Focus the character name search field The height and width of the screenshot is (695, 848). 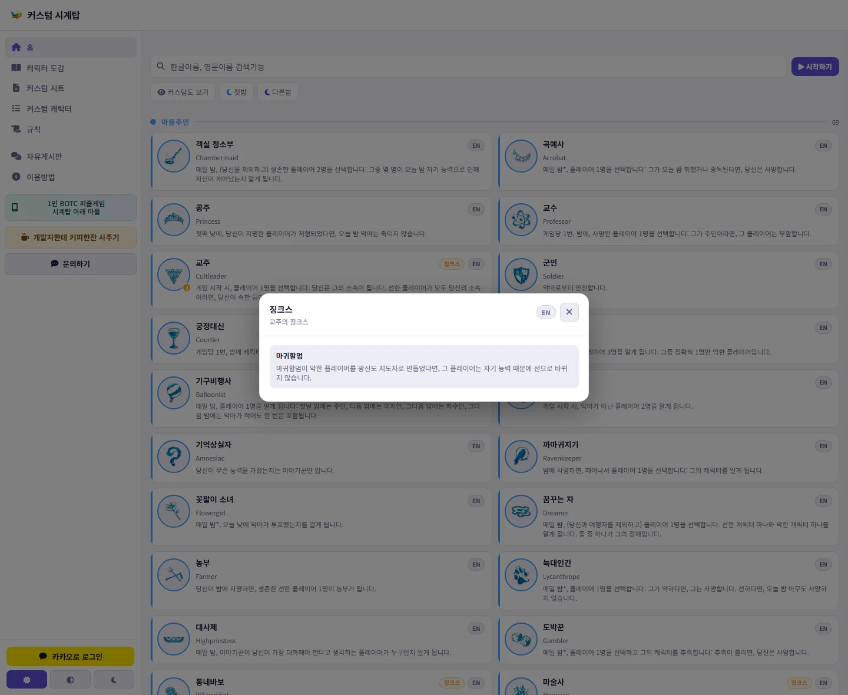(x=468, y=67)
